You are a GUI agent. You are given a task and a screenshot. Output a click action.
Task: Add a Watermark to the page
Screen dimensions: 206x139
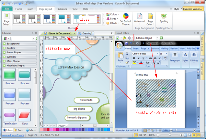tap(140, 20)
